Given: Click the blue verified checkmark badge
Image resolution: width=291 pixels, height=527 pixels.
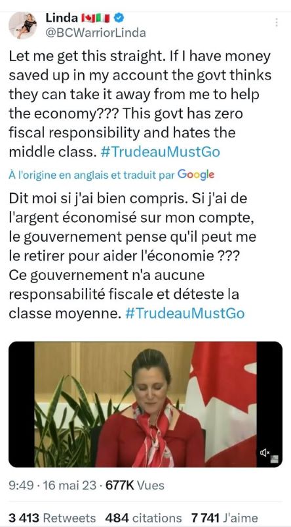Looking at the screenshot, I should pyautogui.click(x=119, y=18).
